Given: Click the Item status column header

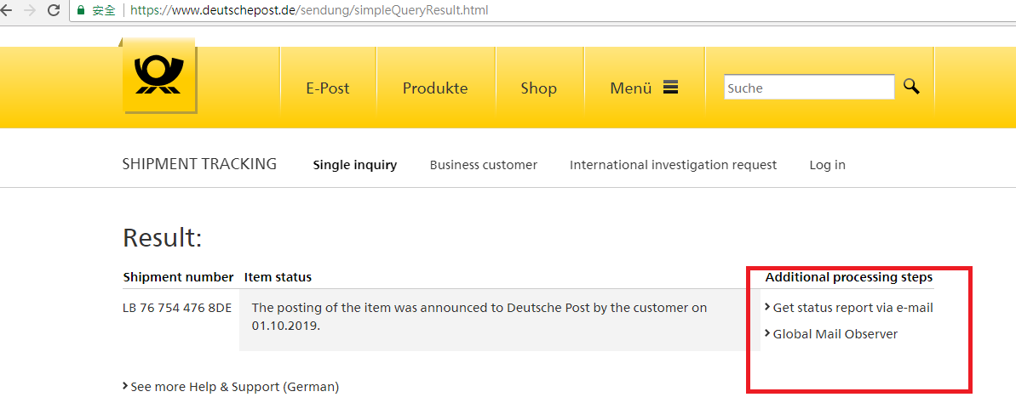Looking at the screenshot, I should [x=278, y=277].
